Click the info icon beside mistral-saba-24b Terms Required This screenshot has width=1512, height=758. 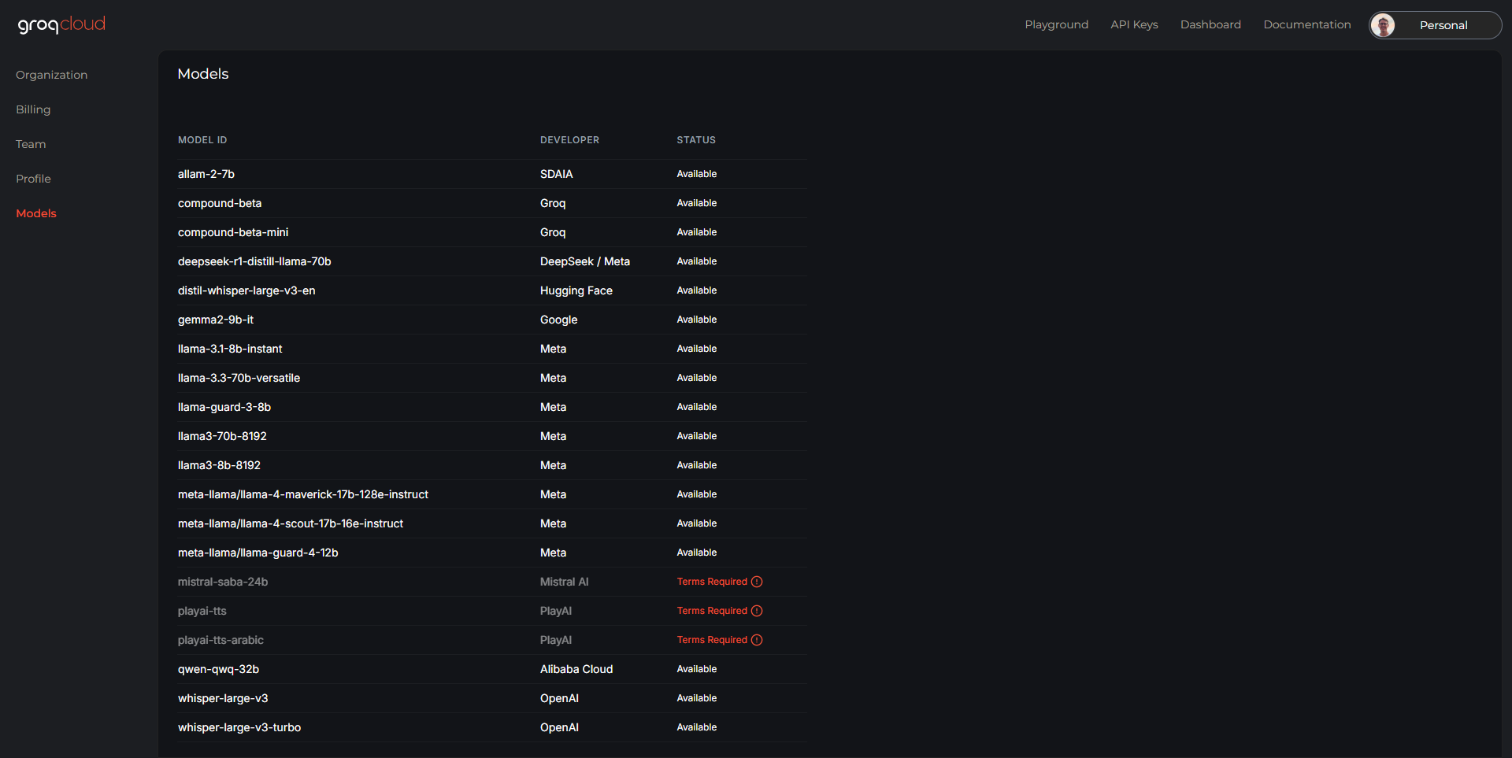point(757,582)
